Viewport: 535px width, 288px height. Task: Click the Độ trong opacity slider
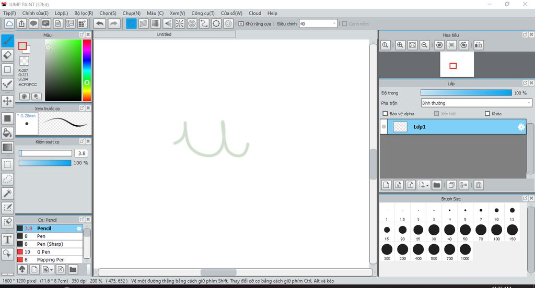point(466,93)
